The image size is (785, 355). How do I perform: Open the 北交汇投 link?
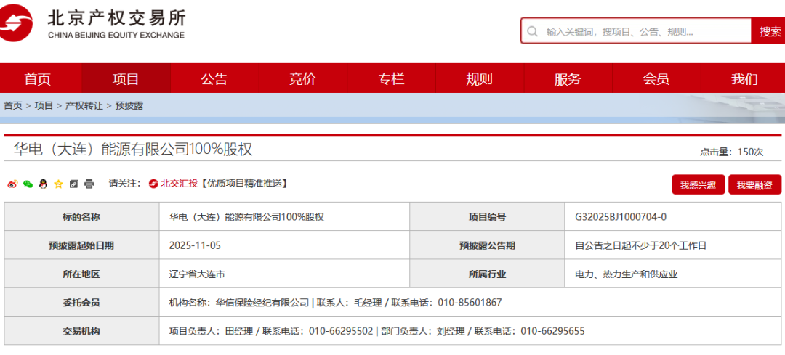tap(179, 184)
